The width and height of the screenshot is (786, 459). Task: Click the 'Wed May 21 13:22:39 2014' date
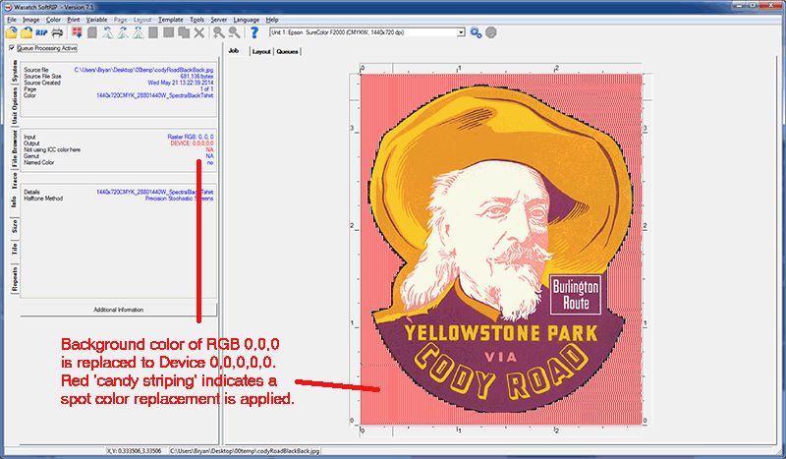tap(181, 83)
